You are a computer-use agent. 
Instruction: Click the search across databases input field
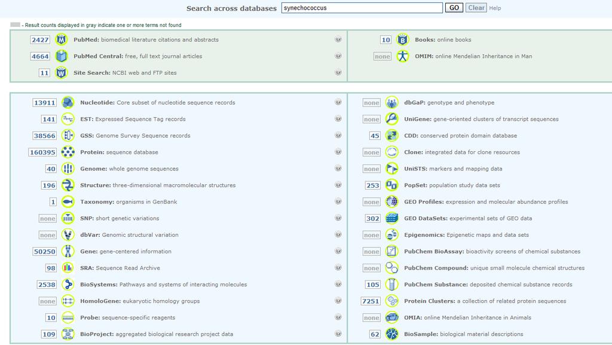click(x=362, y=8)
